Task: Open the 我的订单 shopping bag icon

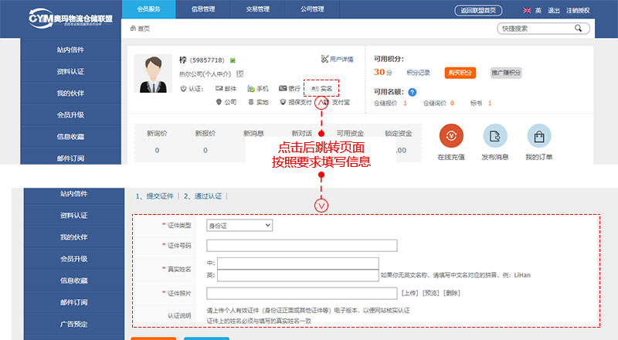Action: [538, 136]
